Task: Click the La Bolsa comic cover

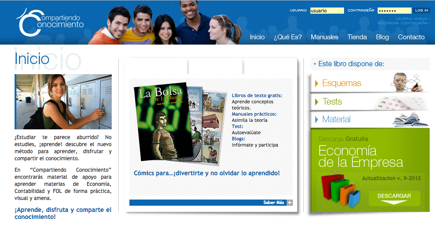Action: pyautogui.click(x=161, y=122)
